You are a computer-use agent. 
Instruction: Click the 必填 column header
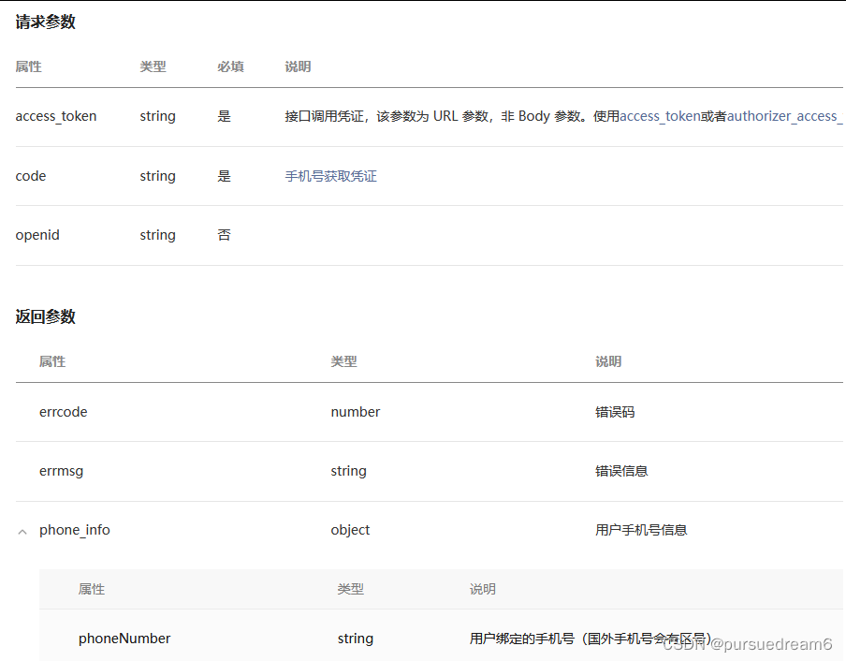(230, 66)
